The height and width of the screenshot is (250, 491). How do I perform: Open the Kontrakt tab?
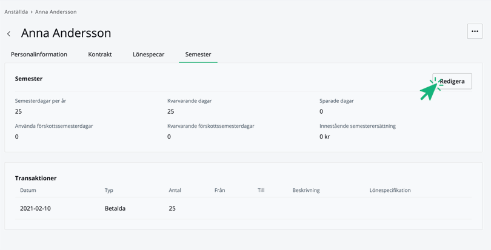(100, 54)
